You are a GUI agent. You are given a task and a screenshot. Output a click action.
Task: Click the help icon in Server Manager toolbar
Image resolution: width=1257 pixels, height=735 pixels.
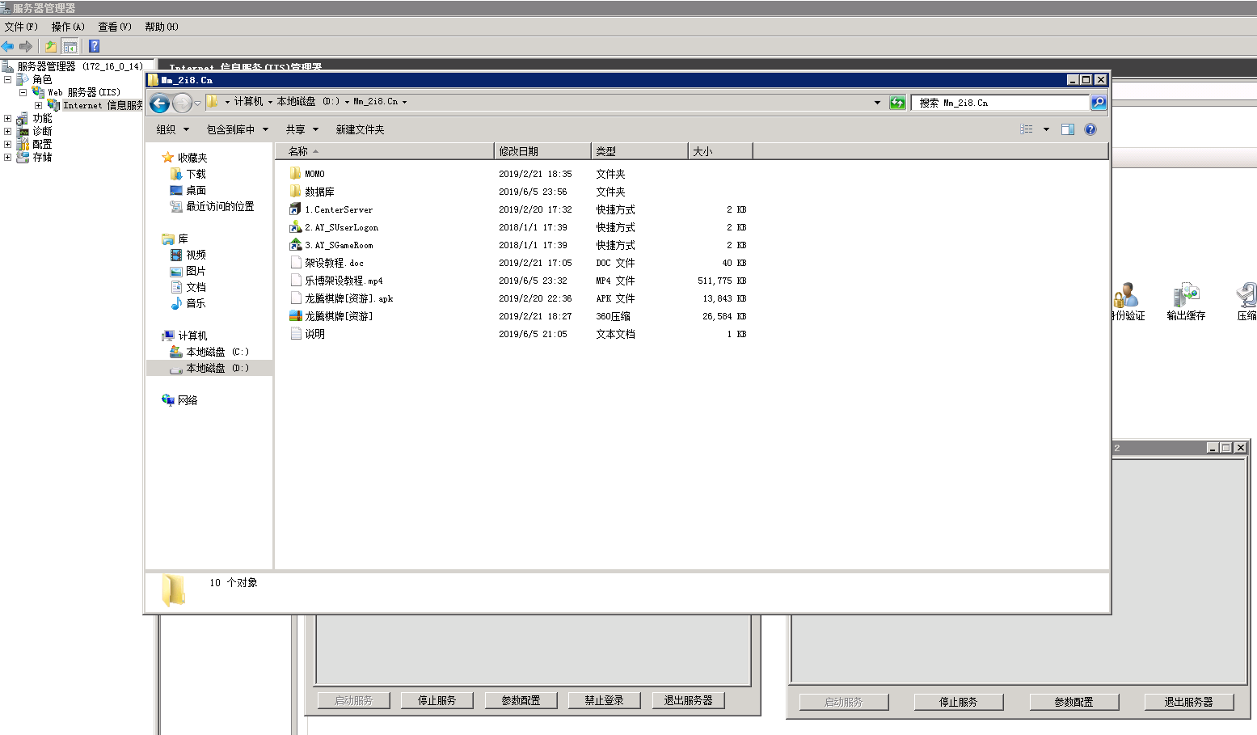[94, 46]
